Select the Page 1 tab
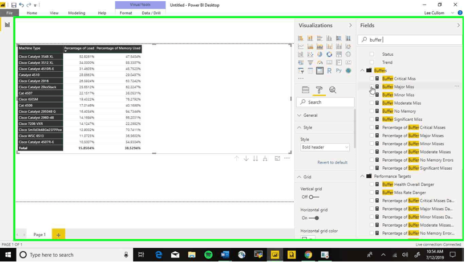 tap(39, 235)
